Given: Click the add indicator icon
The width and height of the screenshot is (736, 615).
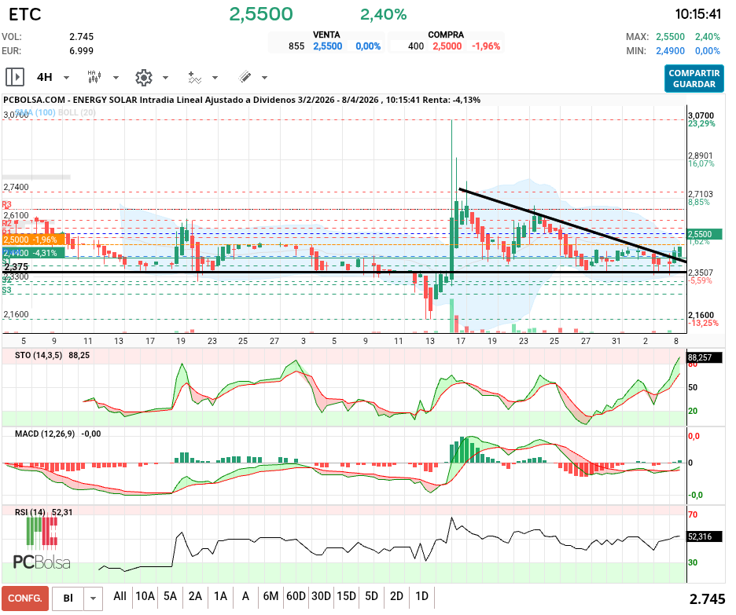Looking at the screenshot, I should [194, 77].
